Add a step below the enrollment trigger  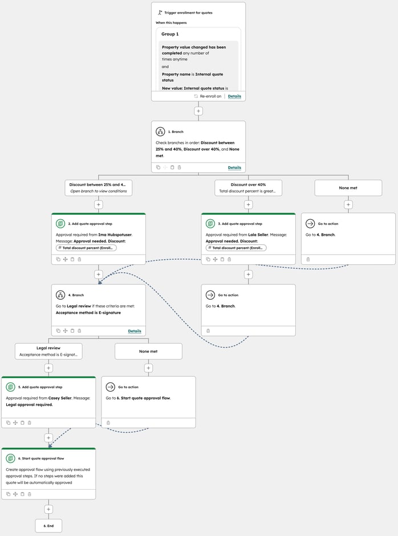click(198, 111)
